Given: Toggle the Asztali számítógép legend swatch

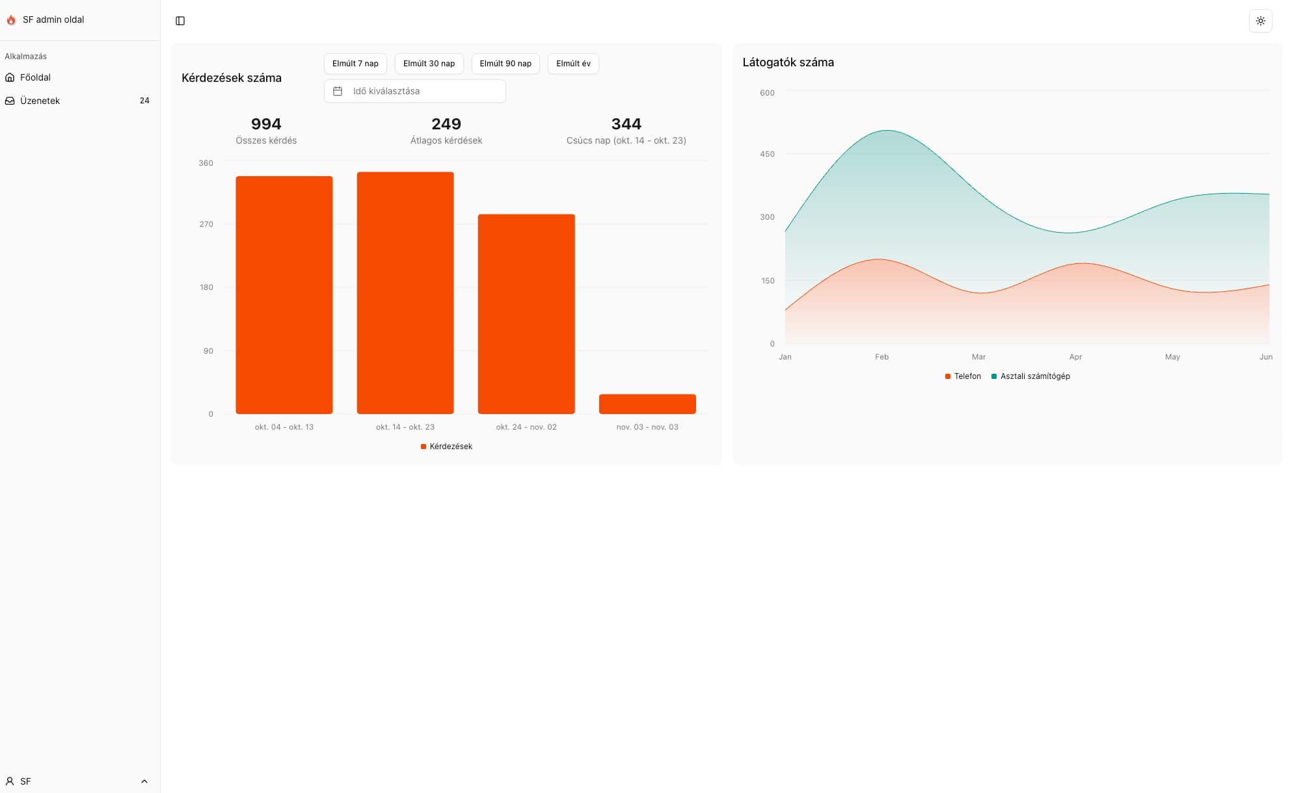Looking at the screenshot, I should [x=994, y=376].
